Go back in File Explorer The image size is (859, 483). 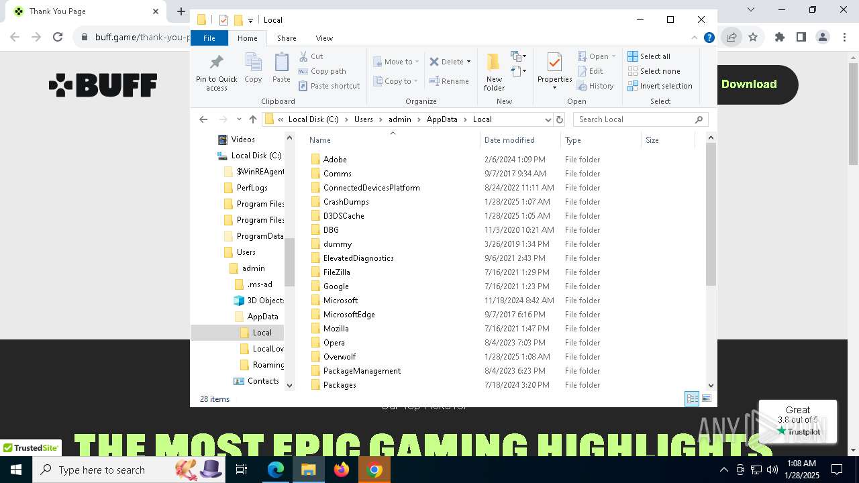coord(203,119)
